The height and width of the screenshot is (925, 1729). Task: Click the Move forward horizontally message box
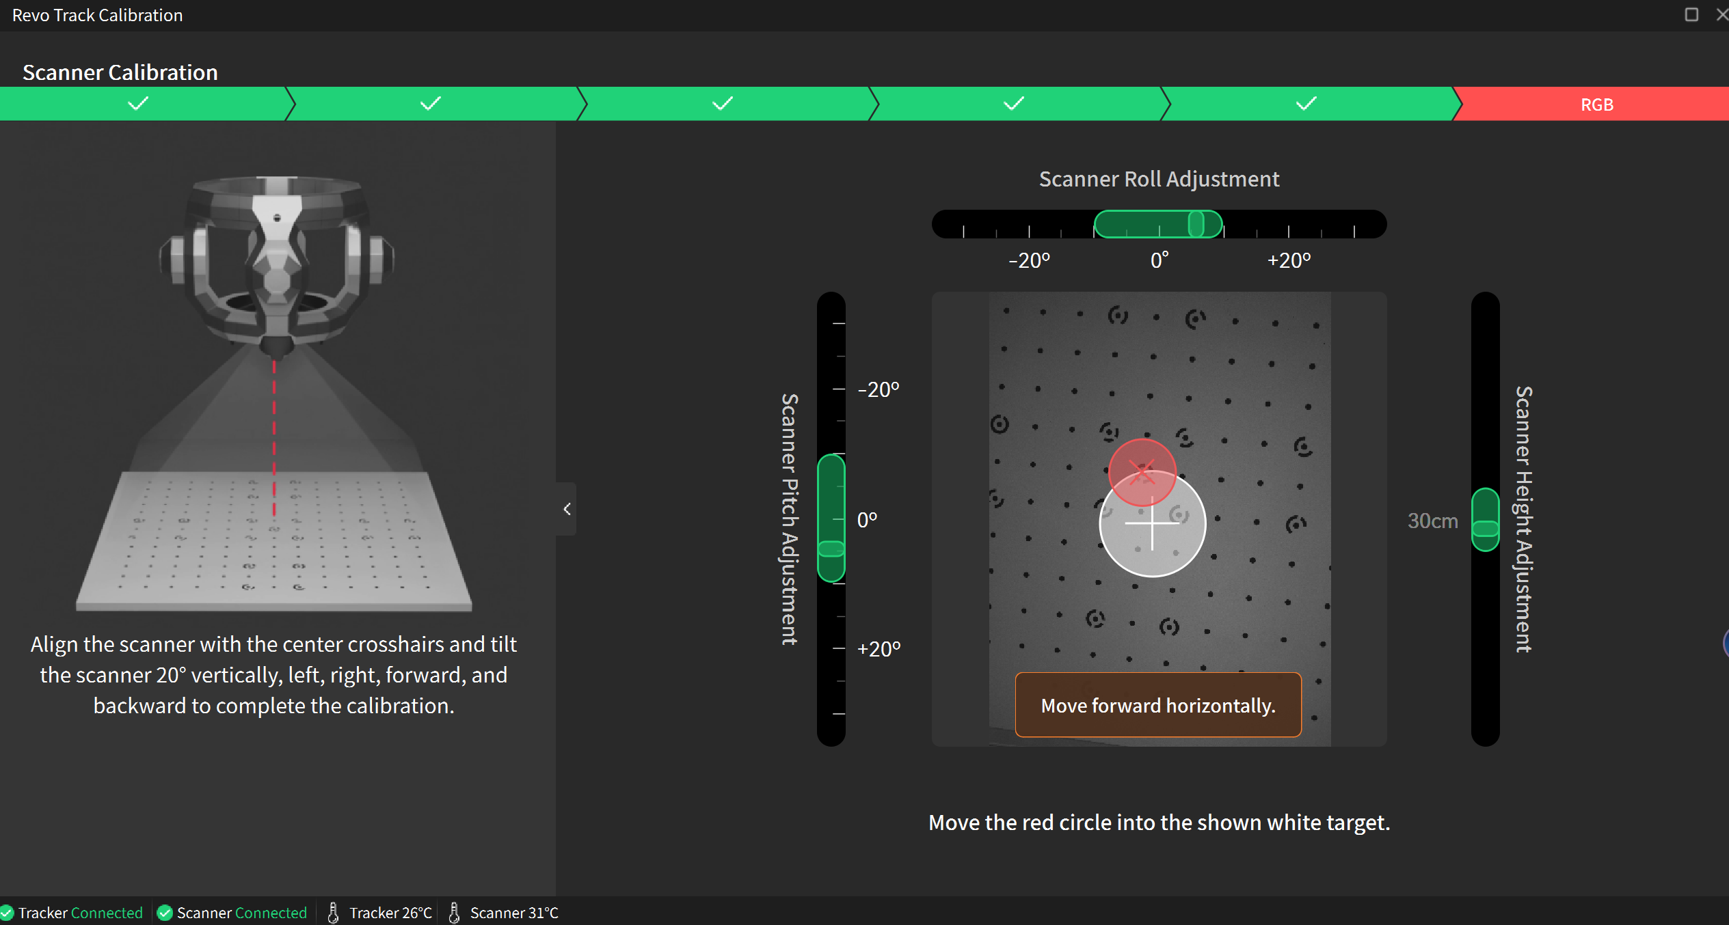[1158, 705]
